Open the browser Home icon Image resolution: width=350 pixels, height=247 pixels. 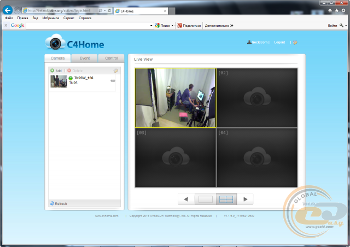click(330, 10)
